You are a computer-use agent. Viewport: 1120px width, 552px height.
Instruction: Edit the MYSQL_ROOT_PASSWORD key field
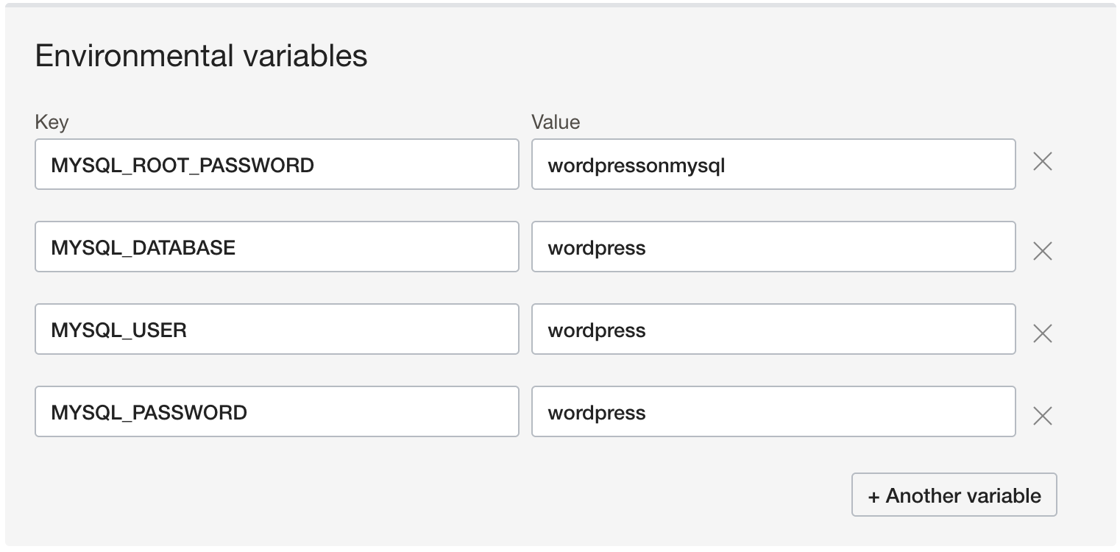click(x=277, y=164)
